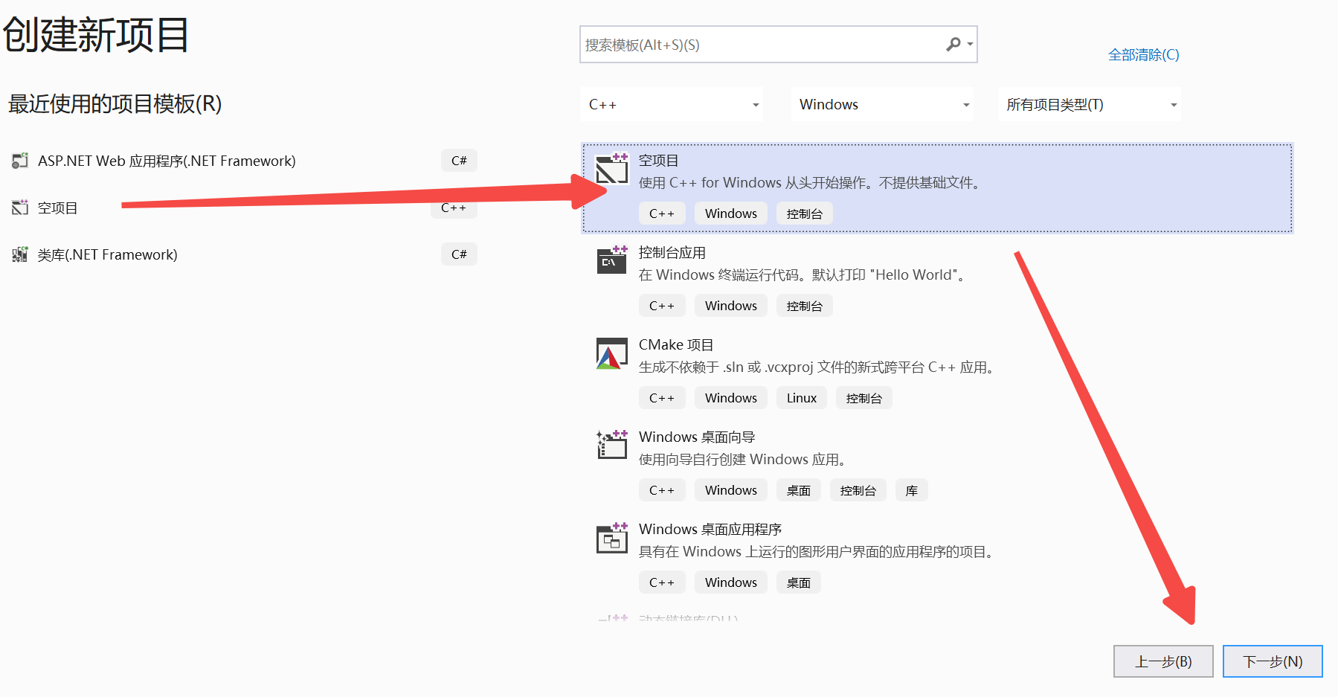Click the C++ tag under Windows 桌面应用程序
The height and width of the screenshot is (697, 1338).
click(x=662, y=582)
